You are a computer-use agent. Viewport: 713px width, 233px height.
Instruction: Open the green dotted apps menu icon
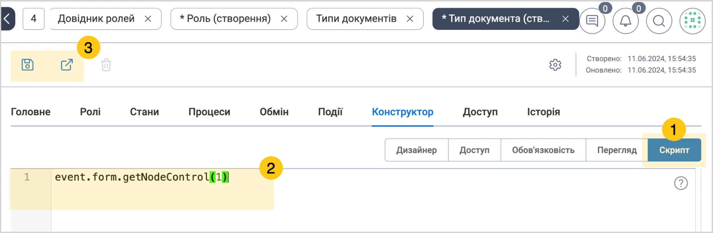(692, 21)
